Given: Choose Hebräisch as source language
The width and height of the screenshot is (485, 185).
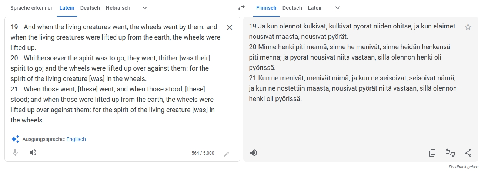Looking at the screenshot, I should 118,8.
